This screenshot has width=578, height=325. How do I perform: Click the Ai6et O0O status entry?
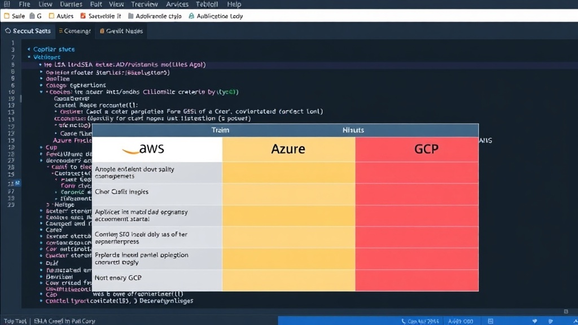tap(461, 321)
